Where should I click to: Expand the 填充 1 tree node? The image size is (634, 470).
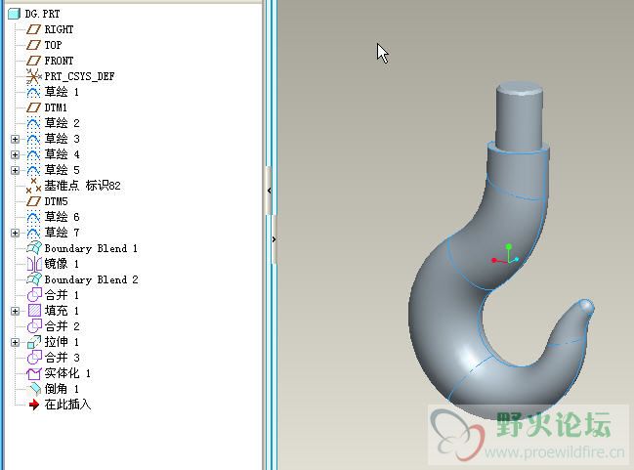click(x=15, y=311)
